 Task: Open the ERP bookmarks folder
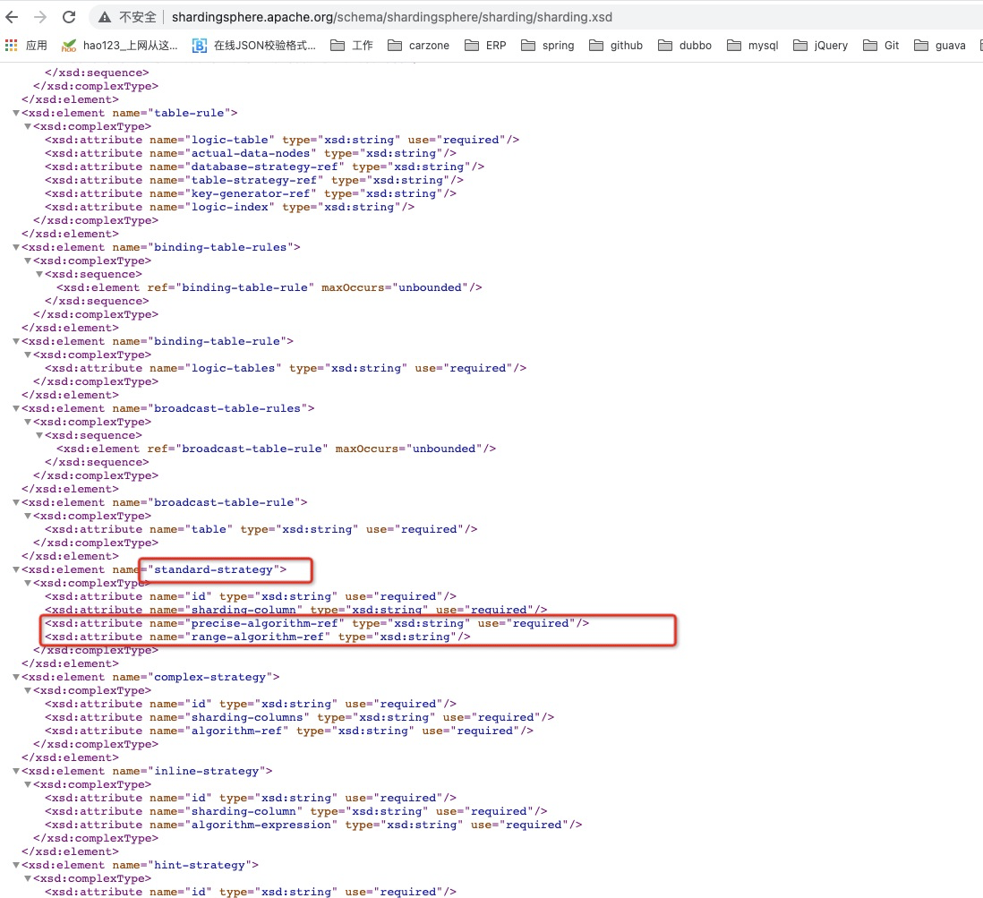point(486,45)
